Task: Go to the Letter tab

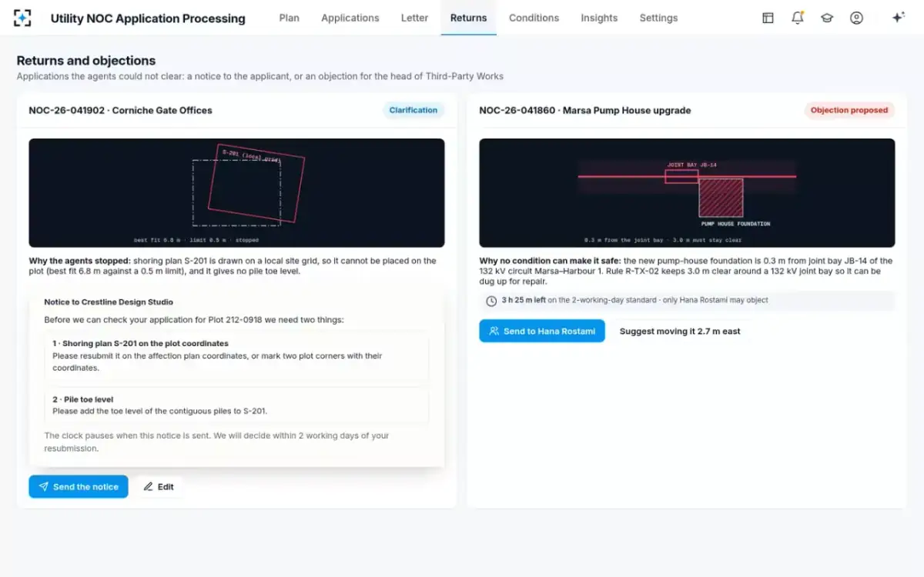Action: 414,18
